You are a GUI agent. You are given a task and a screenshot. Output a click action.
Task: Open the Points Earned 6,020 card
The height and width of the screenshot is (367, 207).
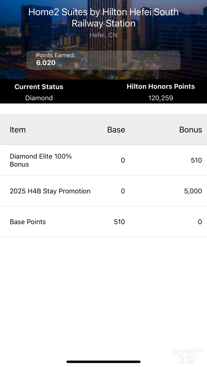point(103,60)
